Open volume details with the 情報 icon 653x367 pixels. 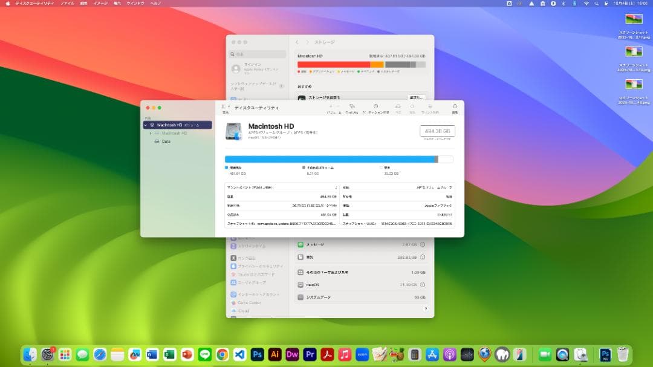pyautogui.click(x=454, y=108)
